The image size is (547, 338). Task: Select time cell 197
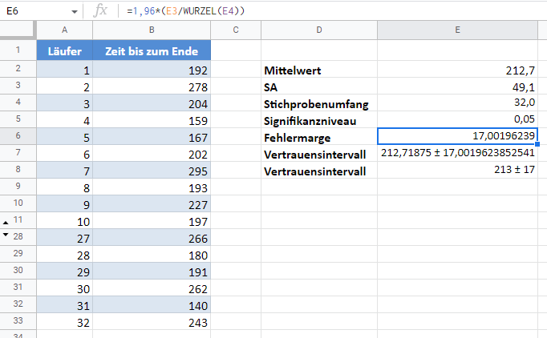(x=152, y=220)
